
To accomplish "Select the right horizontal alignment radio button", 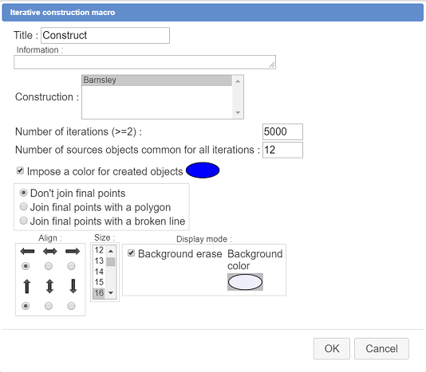I will [x=71, y=266].
